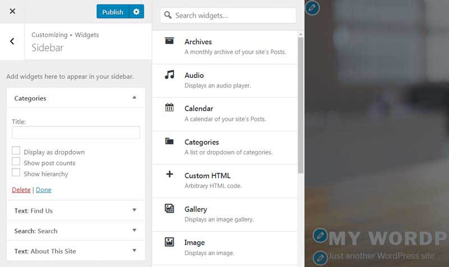
Task: Check the Show hierarchy option
Action: click(x=16, y=173)
